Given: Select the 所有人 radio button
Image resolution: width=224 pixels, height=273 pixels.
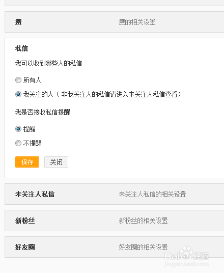Looking at the screenshot, I should [18, 80].
